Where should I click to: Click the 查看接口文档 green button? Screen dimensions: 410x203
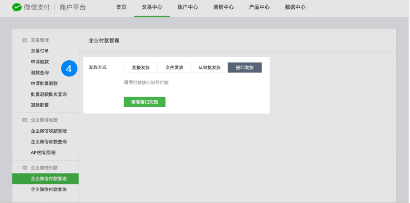pos(145,102)
